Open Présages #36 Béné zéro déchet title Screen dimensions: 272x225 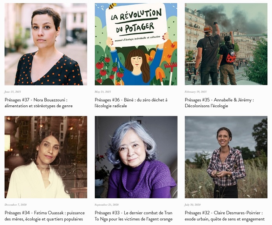pos(131,103)
